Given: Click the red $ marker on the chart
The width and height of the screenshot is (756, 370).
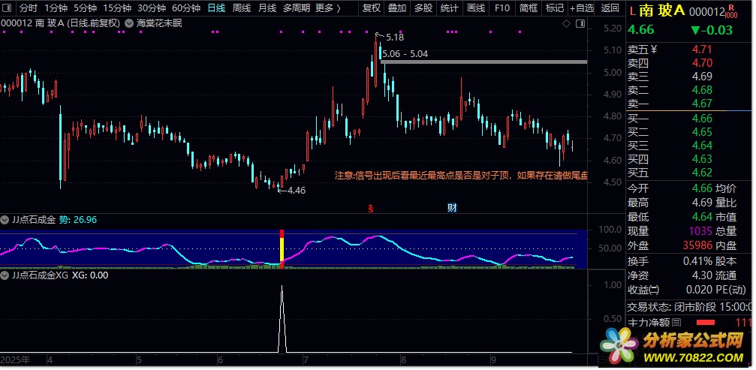Looking at the screenshot, I should pos(370,208).
